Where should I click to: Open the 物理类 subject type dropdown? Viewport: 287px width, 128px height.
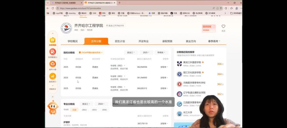161,53
